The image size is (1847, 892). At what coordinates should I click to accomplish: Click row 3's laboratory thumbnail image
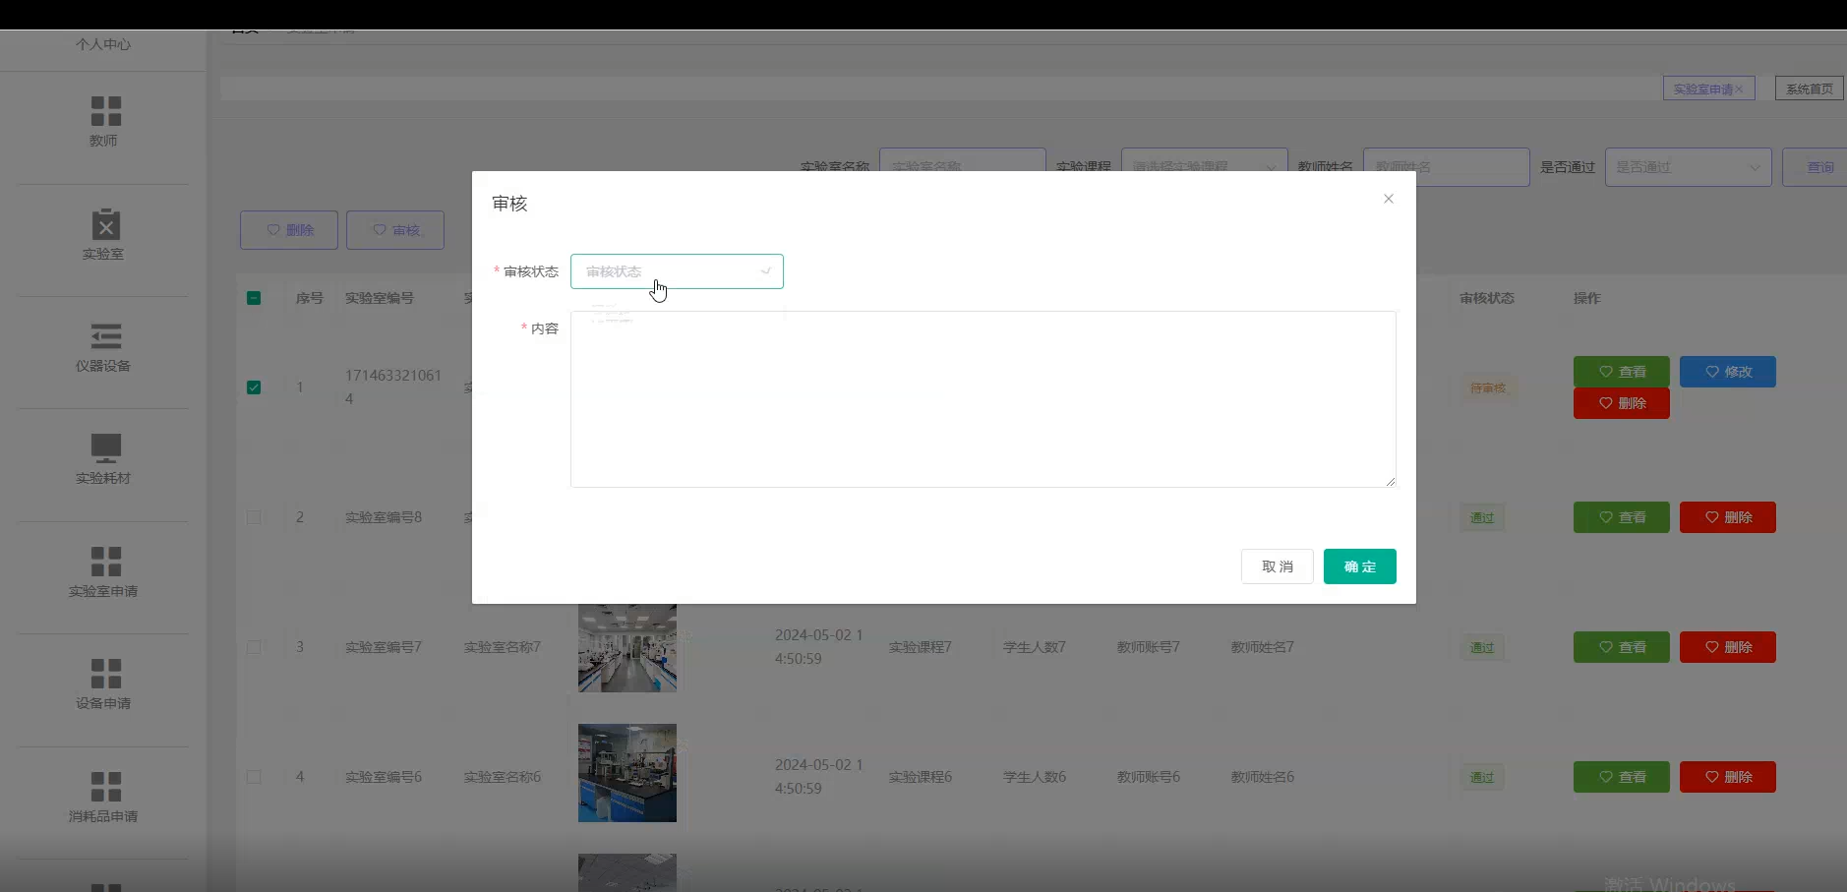626,646
